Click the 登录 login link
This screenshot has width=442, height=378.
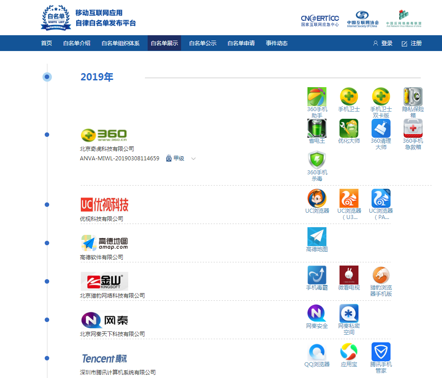(x=383, y=43)
